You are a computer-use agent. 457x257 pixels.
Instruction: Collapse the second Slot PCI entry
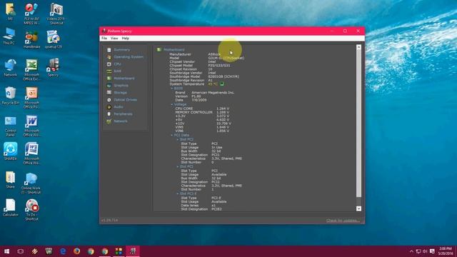tap(178, 166)
